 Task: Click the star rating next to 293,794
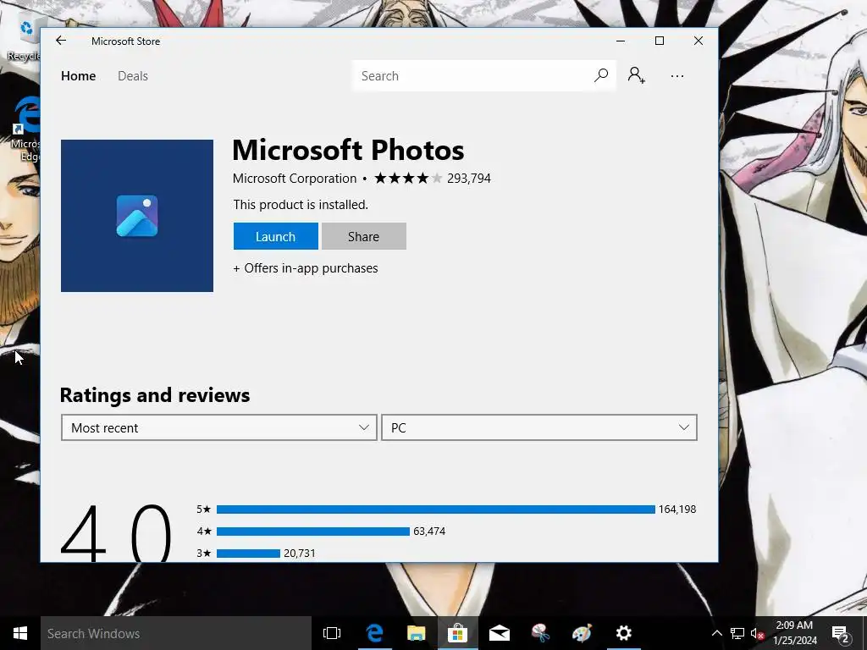pyautogui.click(x=408, y=178)
